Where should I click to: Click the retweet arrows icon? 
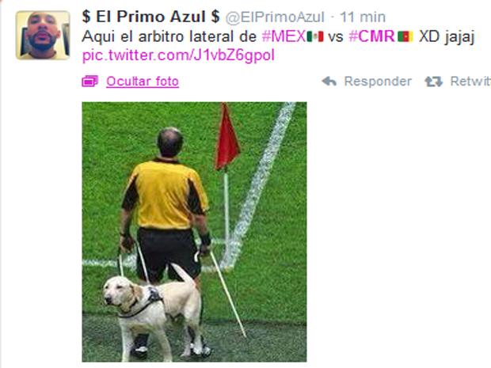[x=434, y=82]
